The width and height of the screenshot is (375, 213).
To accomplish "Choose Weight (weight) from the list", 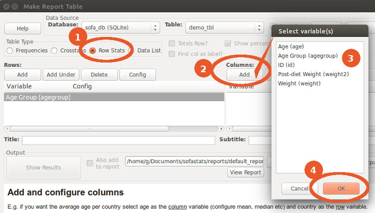I will click(299, 83).
